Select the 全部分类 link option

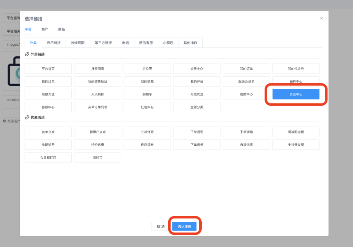tap(196, 107)
